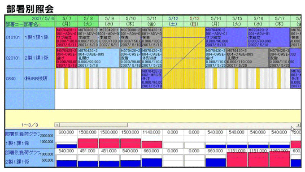Click the (土) weekday cell
The width and height of the screenshot is (305, 172).
[x=173, y=24]
